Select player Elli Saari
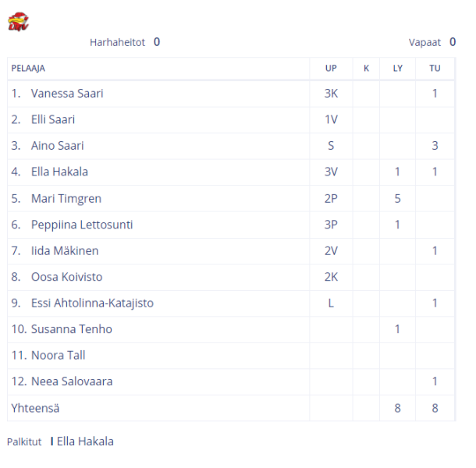Screen dimensions: 476x468 (53, 119)
